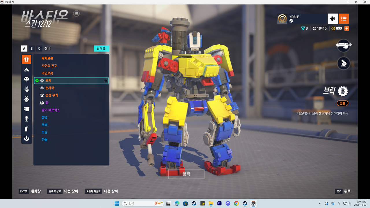Viewport: 370px width, 208px height.
Task: Switch to loadout tab A
Action: click(x=24, y=49)
